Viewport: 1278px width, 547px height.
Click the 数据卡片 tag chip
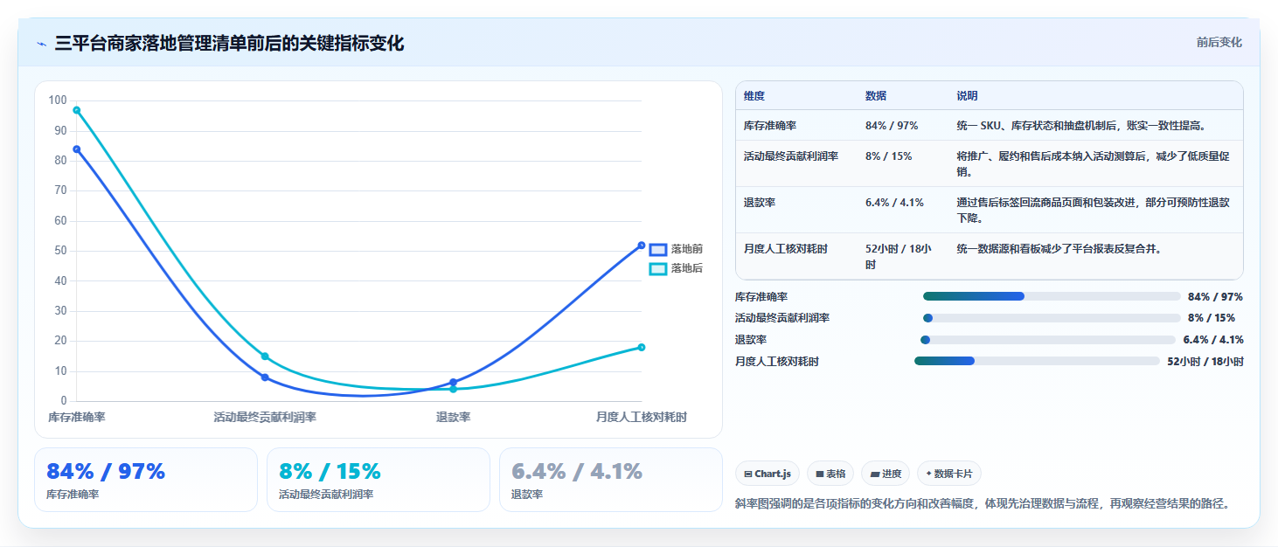pos(949,474)
